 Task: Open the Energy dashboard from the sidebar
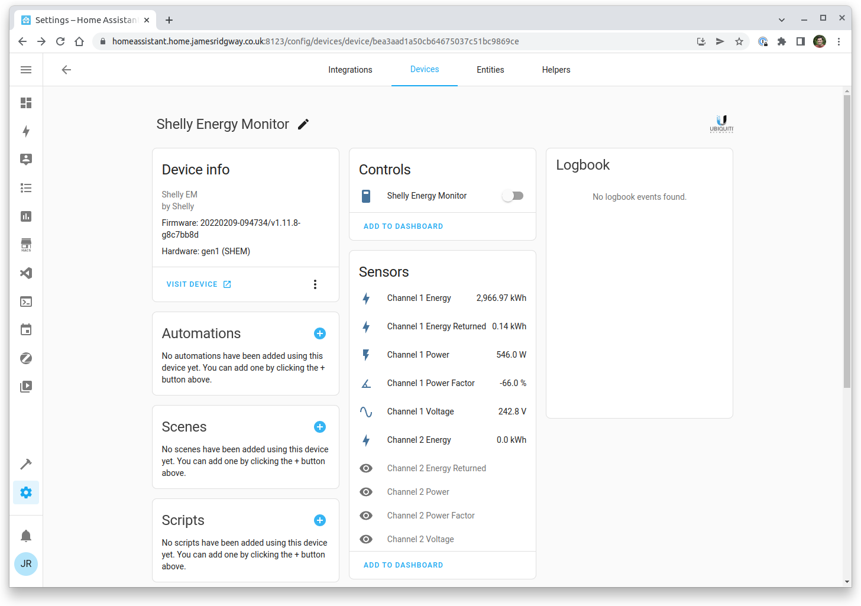point(26,131)
